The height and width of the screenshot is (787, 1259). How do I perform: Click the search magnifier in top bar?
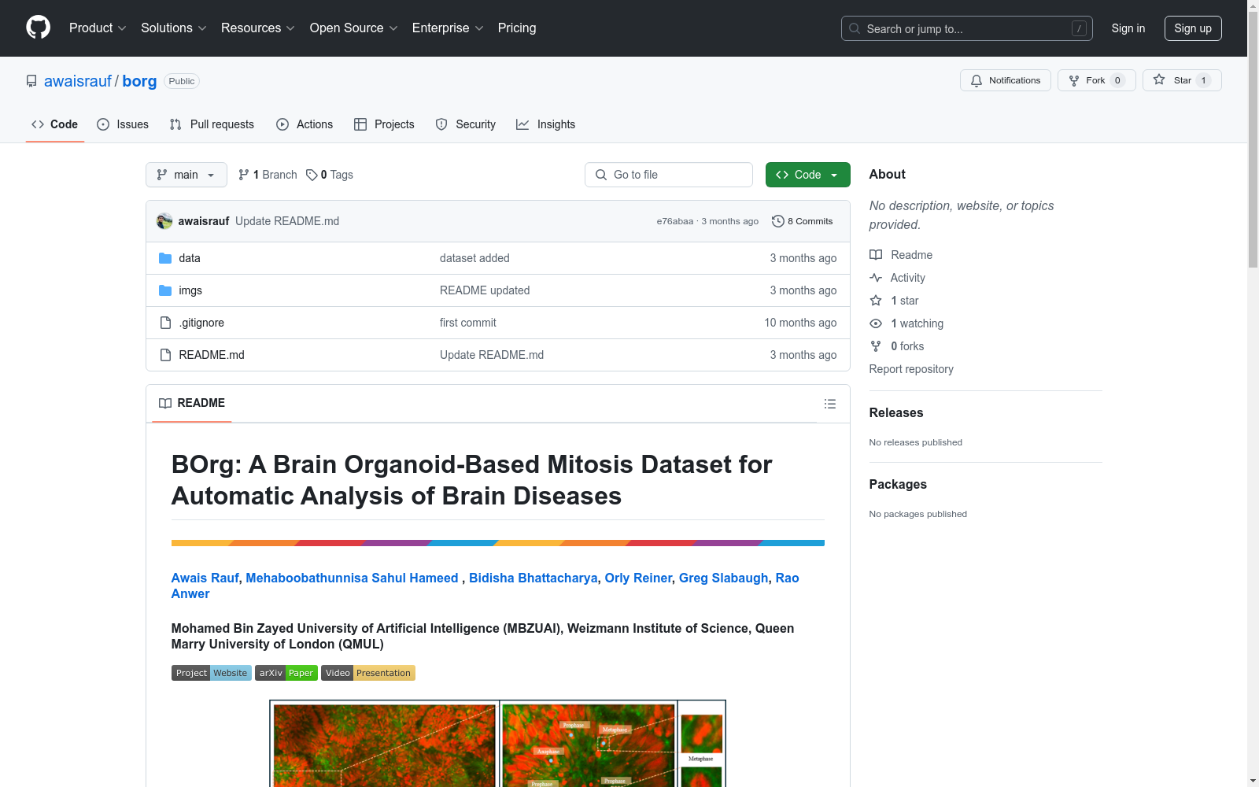tap(855, 28)
